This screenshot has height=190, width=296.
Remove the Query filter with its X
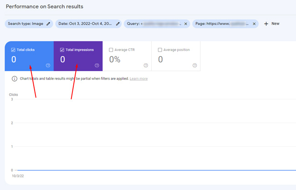click(x=186, y=24)
